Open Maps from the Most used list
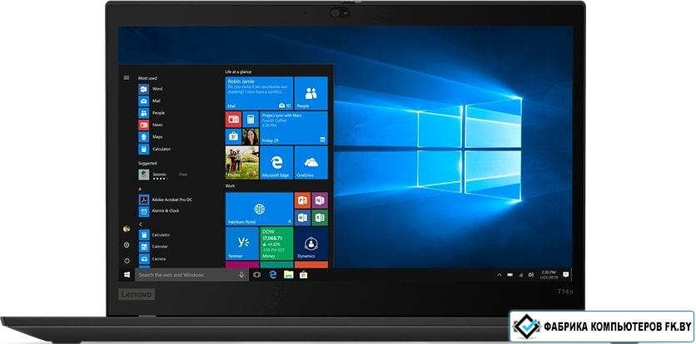Viewport: 696px width, 344px height. [x=151, y=137]
